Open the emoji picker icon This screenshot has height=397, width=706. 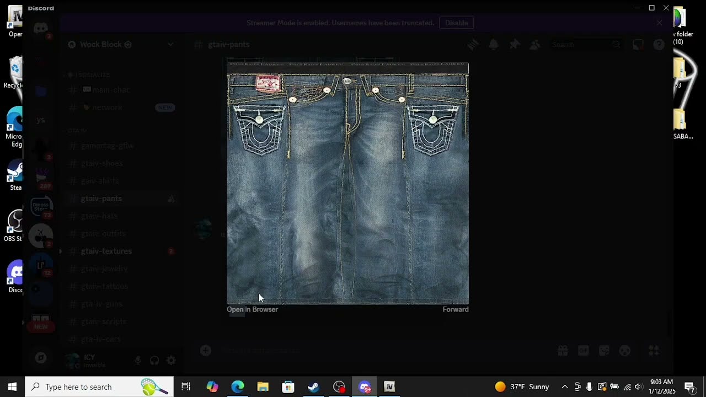pos(624,351)
